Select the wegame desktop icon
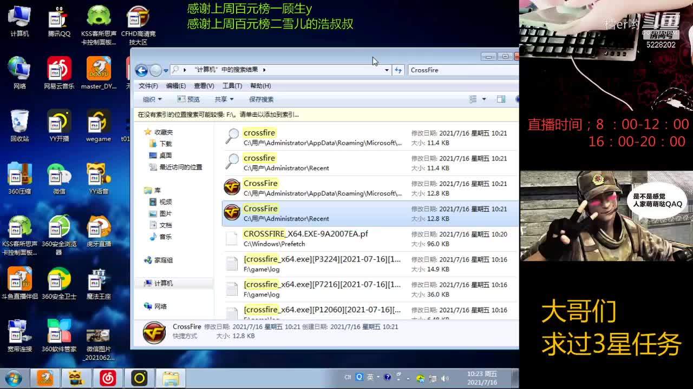693x389 pixels. pos(99,126)
